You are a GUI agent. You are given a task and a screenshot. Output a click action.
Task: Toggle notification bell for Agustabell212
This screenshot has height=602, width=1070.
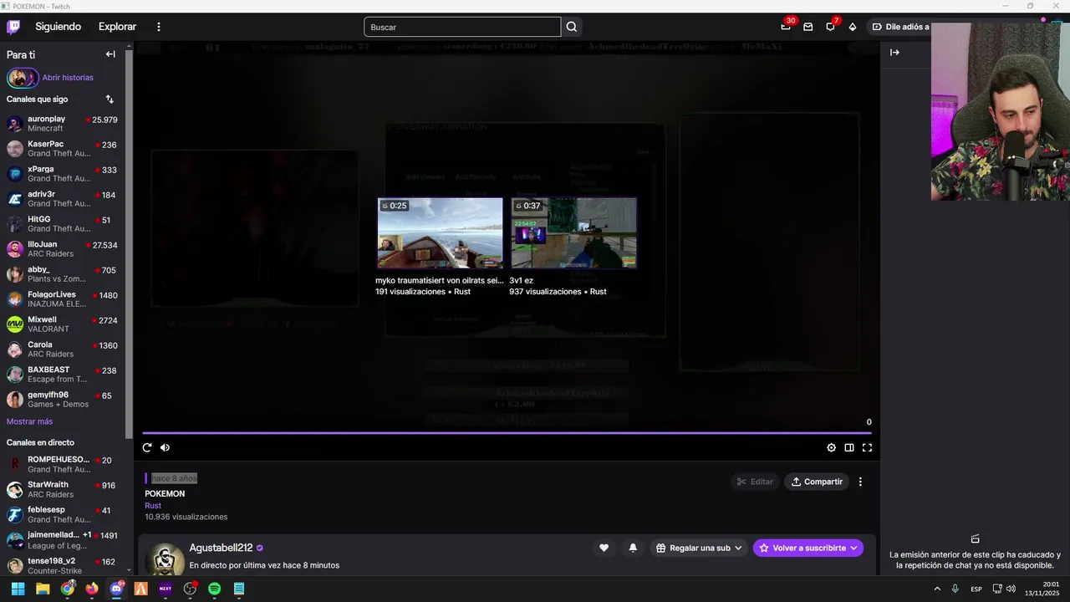click(x=633, y=548)
